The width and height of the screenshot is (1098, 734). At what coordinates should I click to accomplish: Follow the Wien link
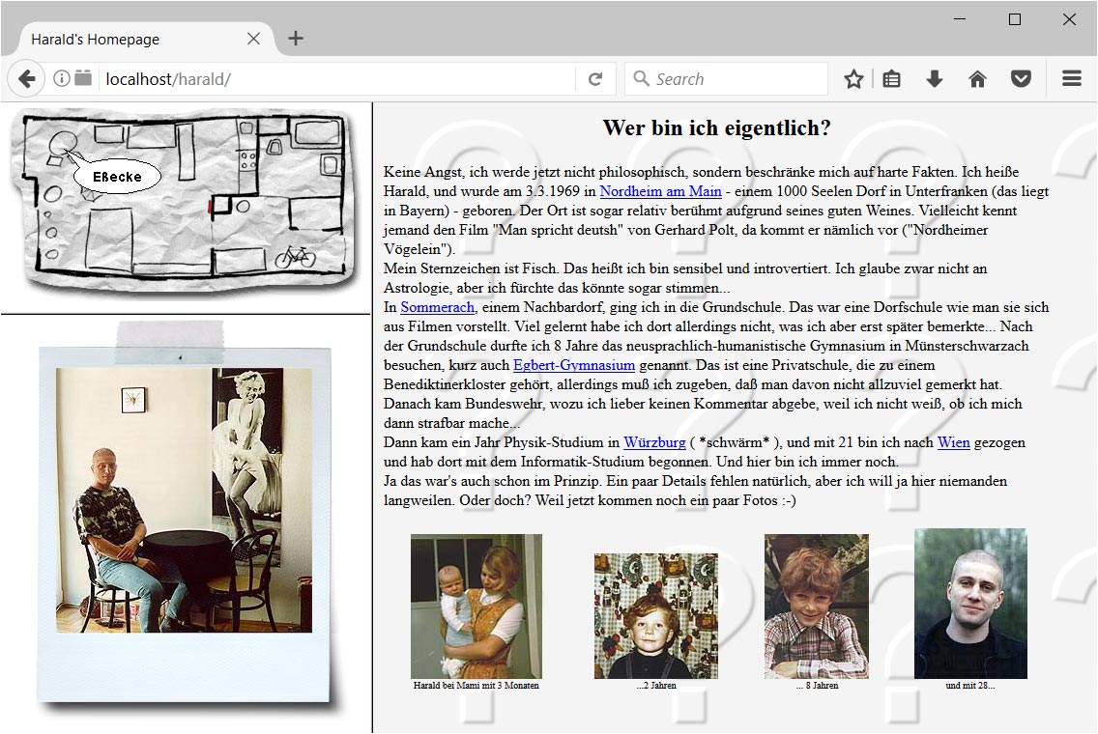pyautogui.click(x=954, y=442)
